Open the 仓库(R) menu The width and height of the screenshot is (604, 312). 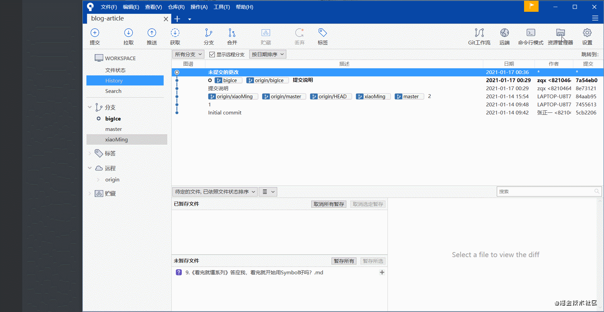(x=176, y=7)
